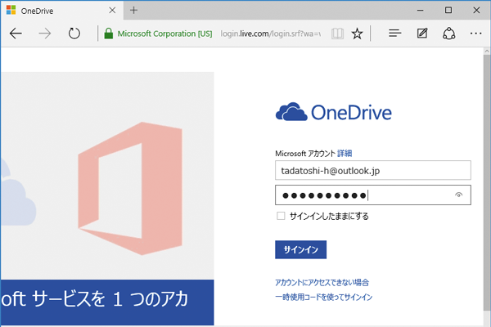Open アカウントにアクセスできない場合 link

pyautogui.click(x=322, y=283)
